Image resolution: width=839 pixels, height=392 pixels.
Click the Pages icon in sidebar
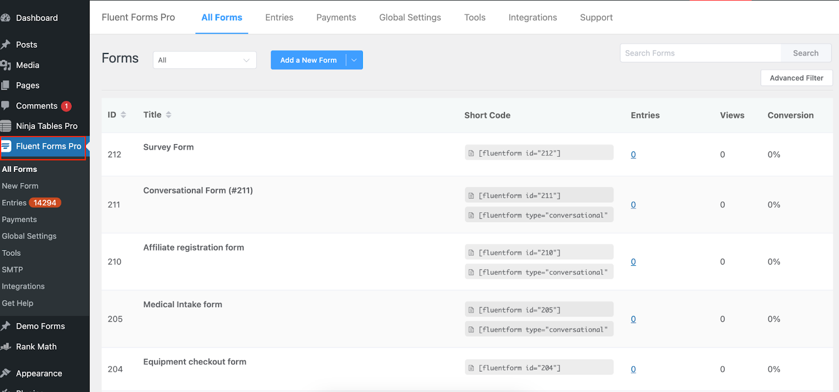[x=5, y=85]
